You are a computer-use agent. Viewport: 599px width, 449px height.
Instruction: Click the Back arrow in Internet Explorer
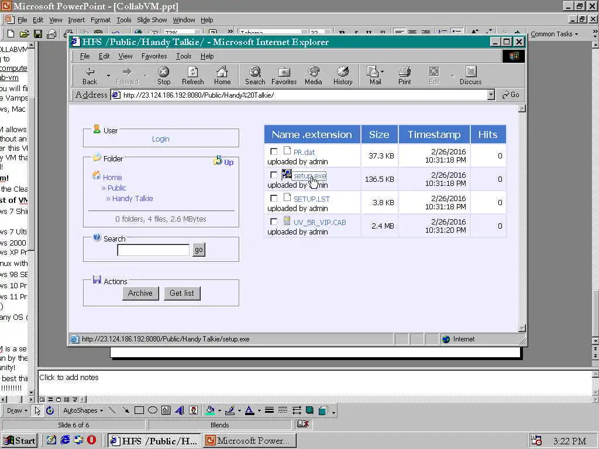(89, 75)
